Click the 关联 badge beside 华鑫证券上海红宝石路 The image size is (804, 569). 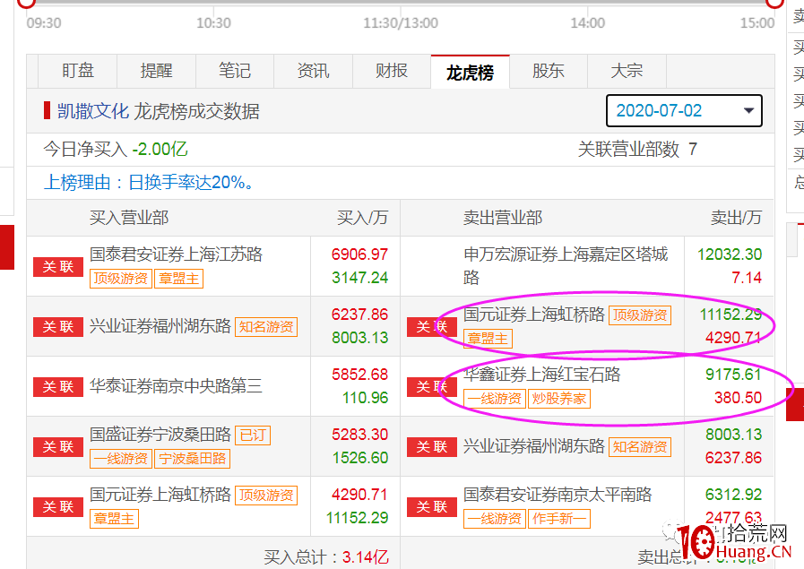[x=431, y=386]
